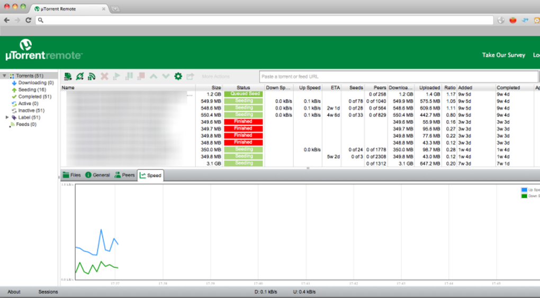Click the Seeding status in the 3.1 GB row
The width and height of the screenshot is (540, 298).
click(244, 164)
